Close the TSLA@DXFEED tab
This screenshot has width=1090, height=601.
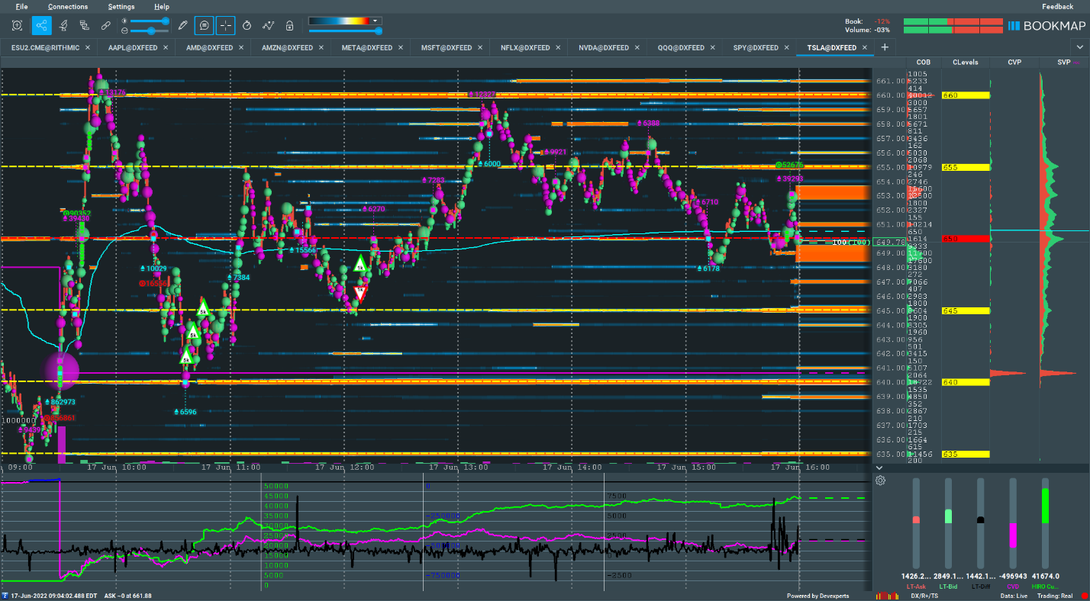[865, 47]
